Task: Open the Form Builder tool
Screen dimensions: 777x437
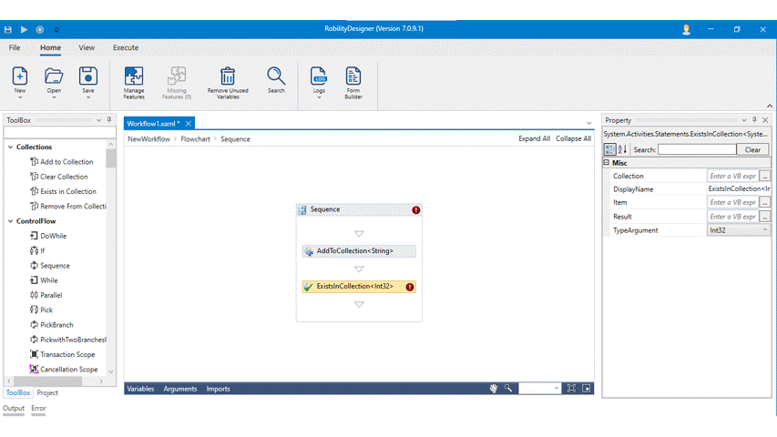Action: 353,76
